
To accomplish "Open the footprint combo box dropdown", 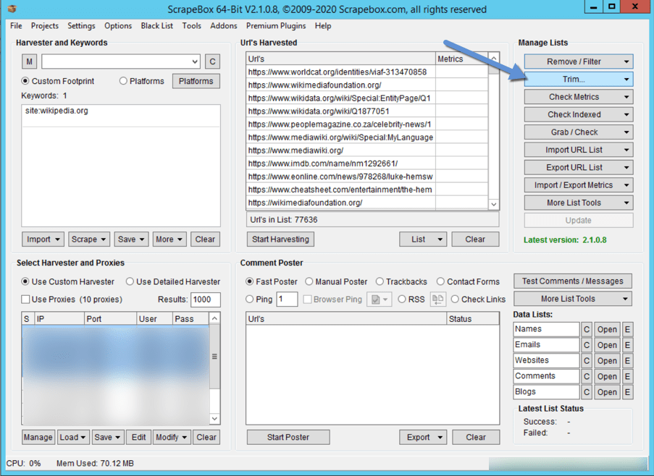I will [x=195, y=61].
